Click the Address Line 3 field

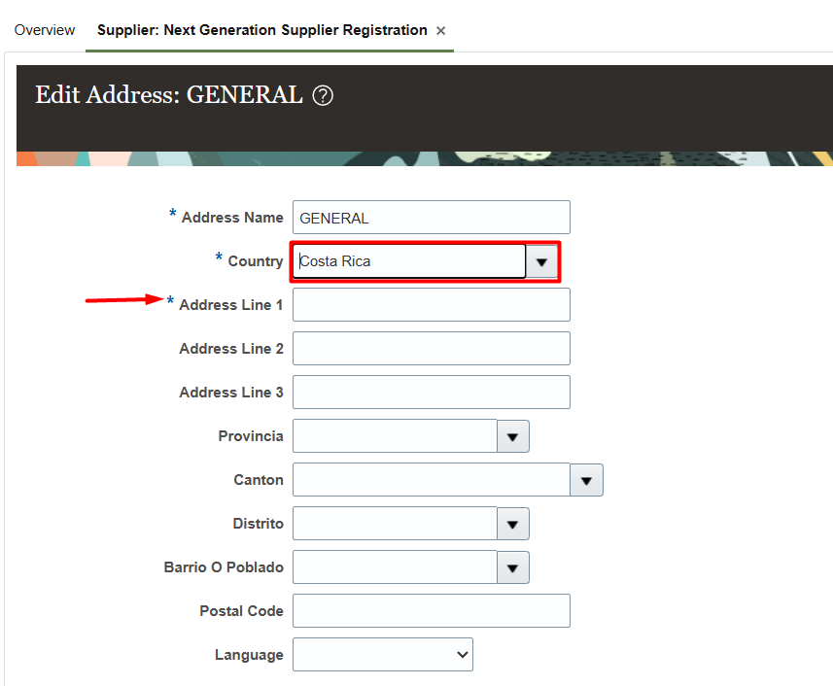point(431,392)
